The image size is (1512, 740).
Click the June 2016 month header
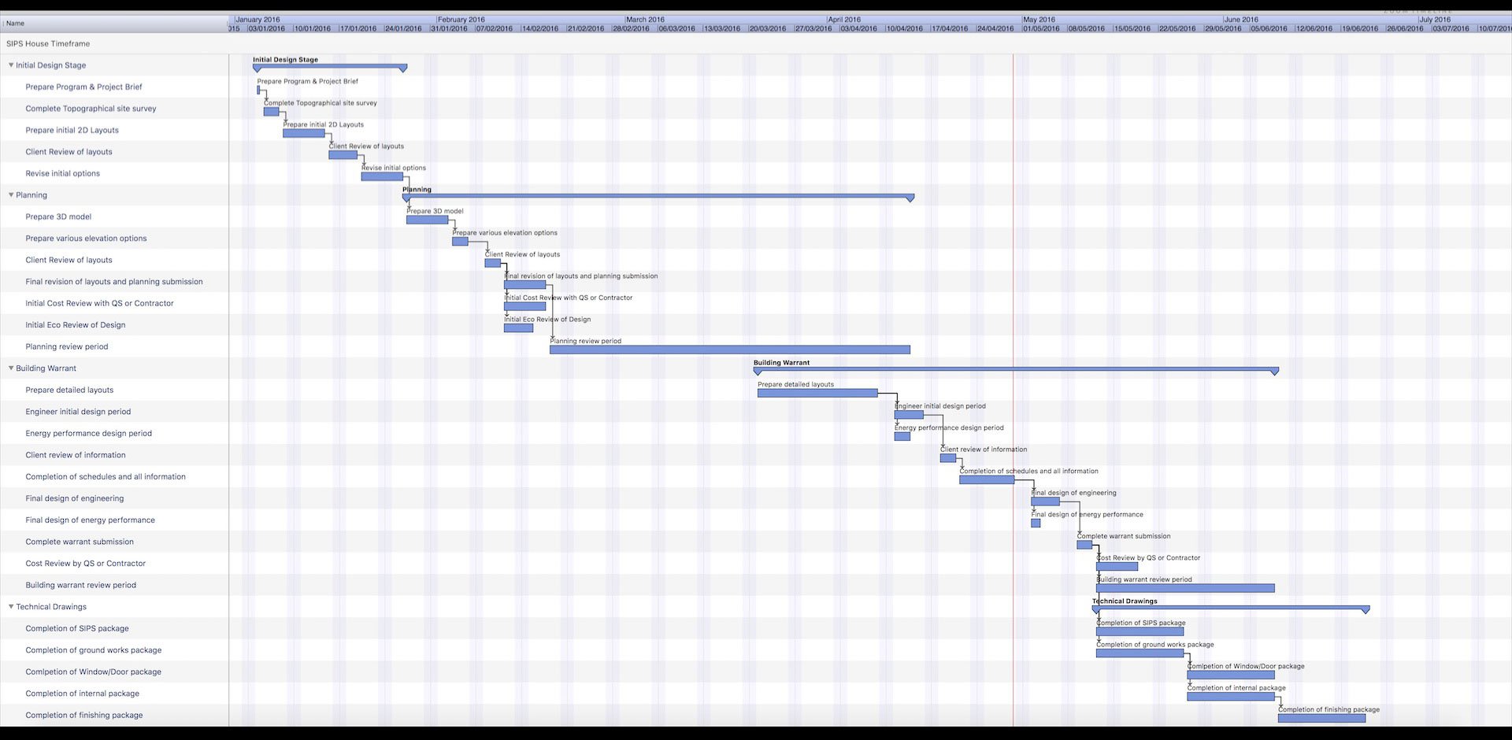click(1241, 20)
